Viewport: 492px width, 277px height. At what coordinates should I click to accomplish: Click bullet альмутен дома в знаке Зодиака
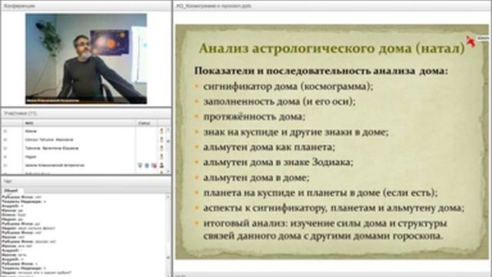(278, 162)
